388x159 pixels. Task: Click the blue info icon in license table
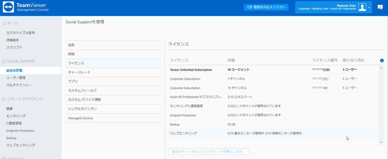pos(382,61)
